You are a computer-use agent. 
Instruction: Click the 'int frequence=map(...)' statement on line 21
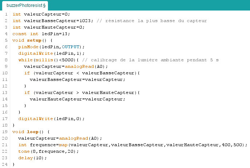pos(133,145)
